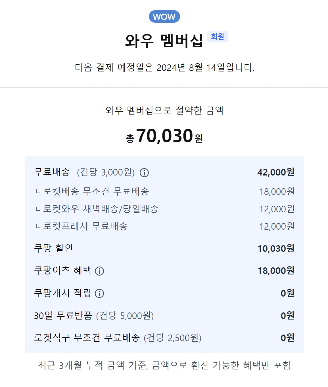Click the 회원 member badge
328x387 pixels.
coord(217,37)
